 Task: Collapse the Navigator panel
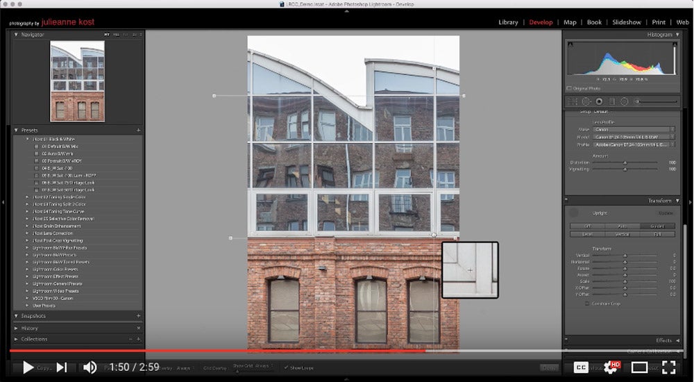tap(17, 35)
